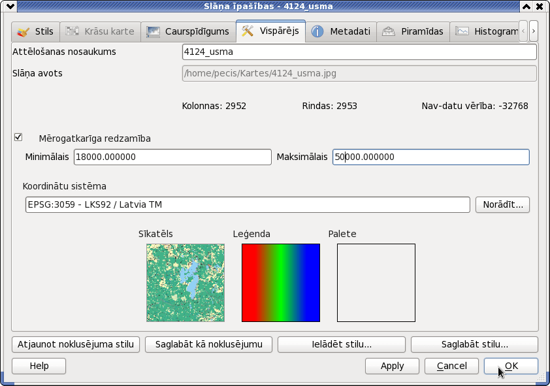Image resolution: width=550 pixels, height=386 pixels.
Task: Open the Histogram tab
Action: point(484,31)
